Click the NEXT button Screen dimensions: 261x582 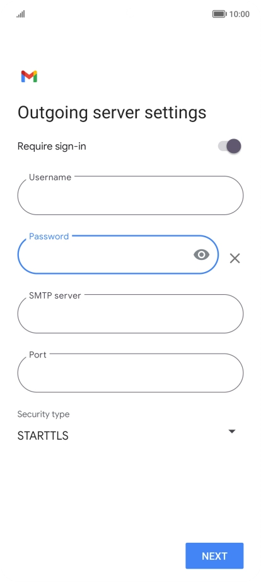click(x=214, y=555)
